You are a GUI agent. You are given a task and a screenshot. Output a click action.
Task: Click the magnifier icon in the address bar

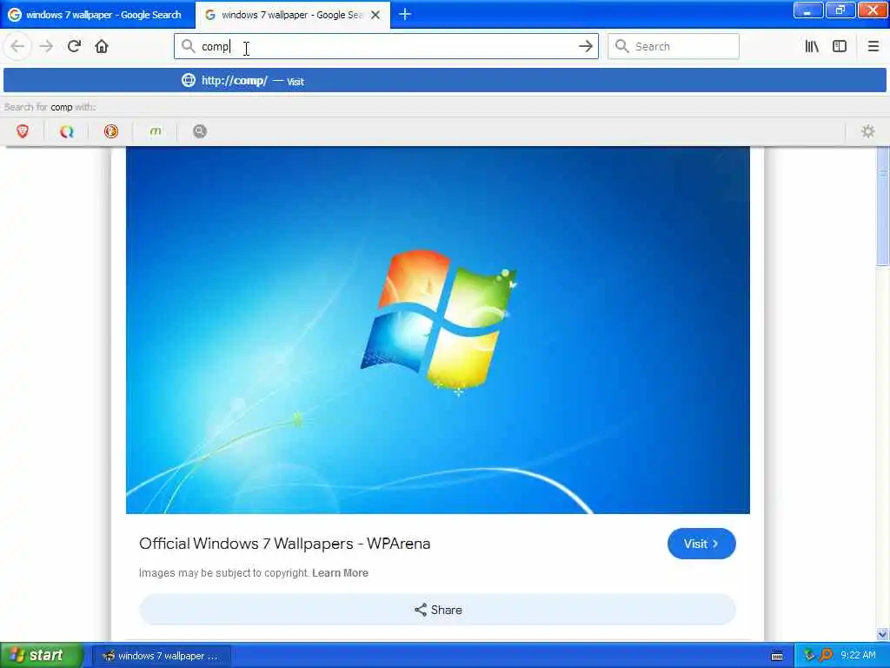[x=188, y=46]
